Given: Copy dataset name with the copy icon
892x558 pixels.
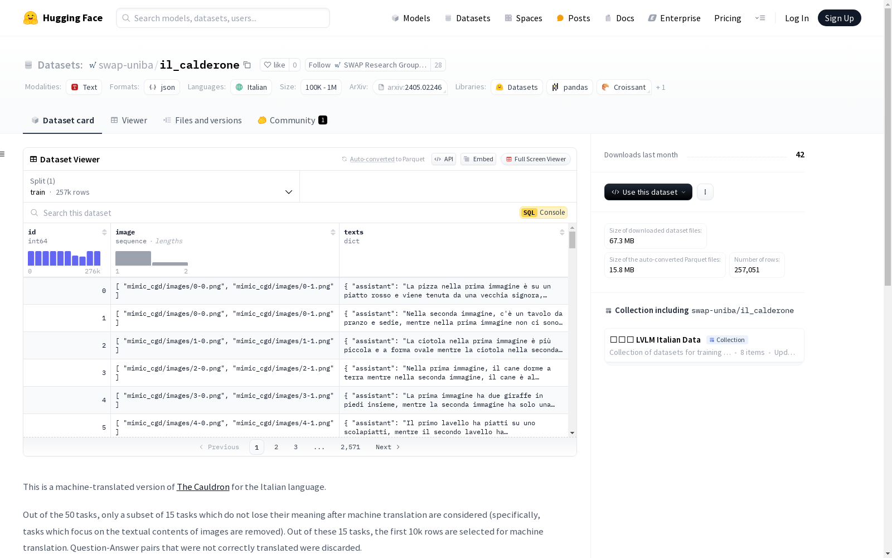Looking at the screenshot, I should coord(248,65).
